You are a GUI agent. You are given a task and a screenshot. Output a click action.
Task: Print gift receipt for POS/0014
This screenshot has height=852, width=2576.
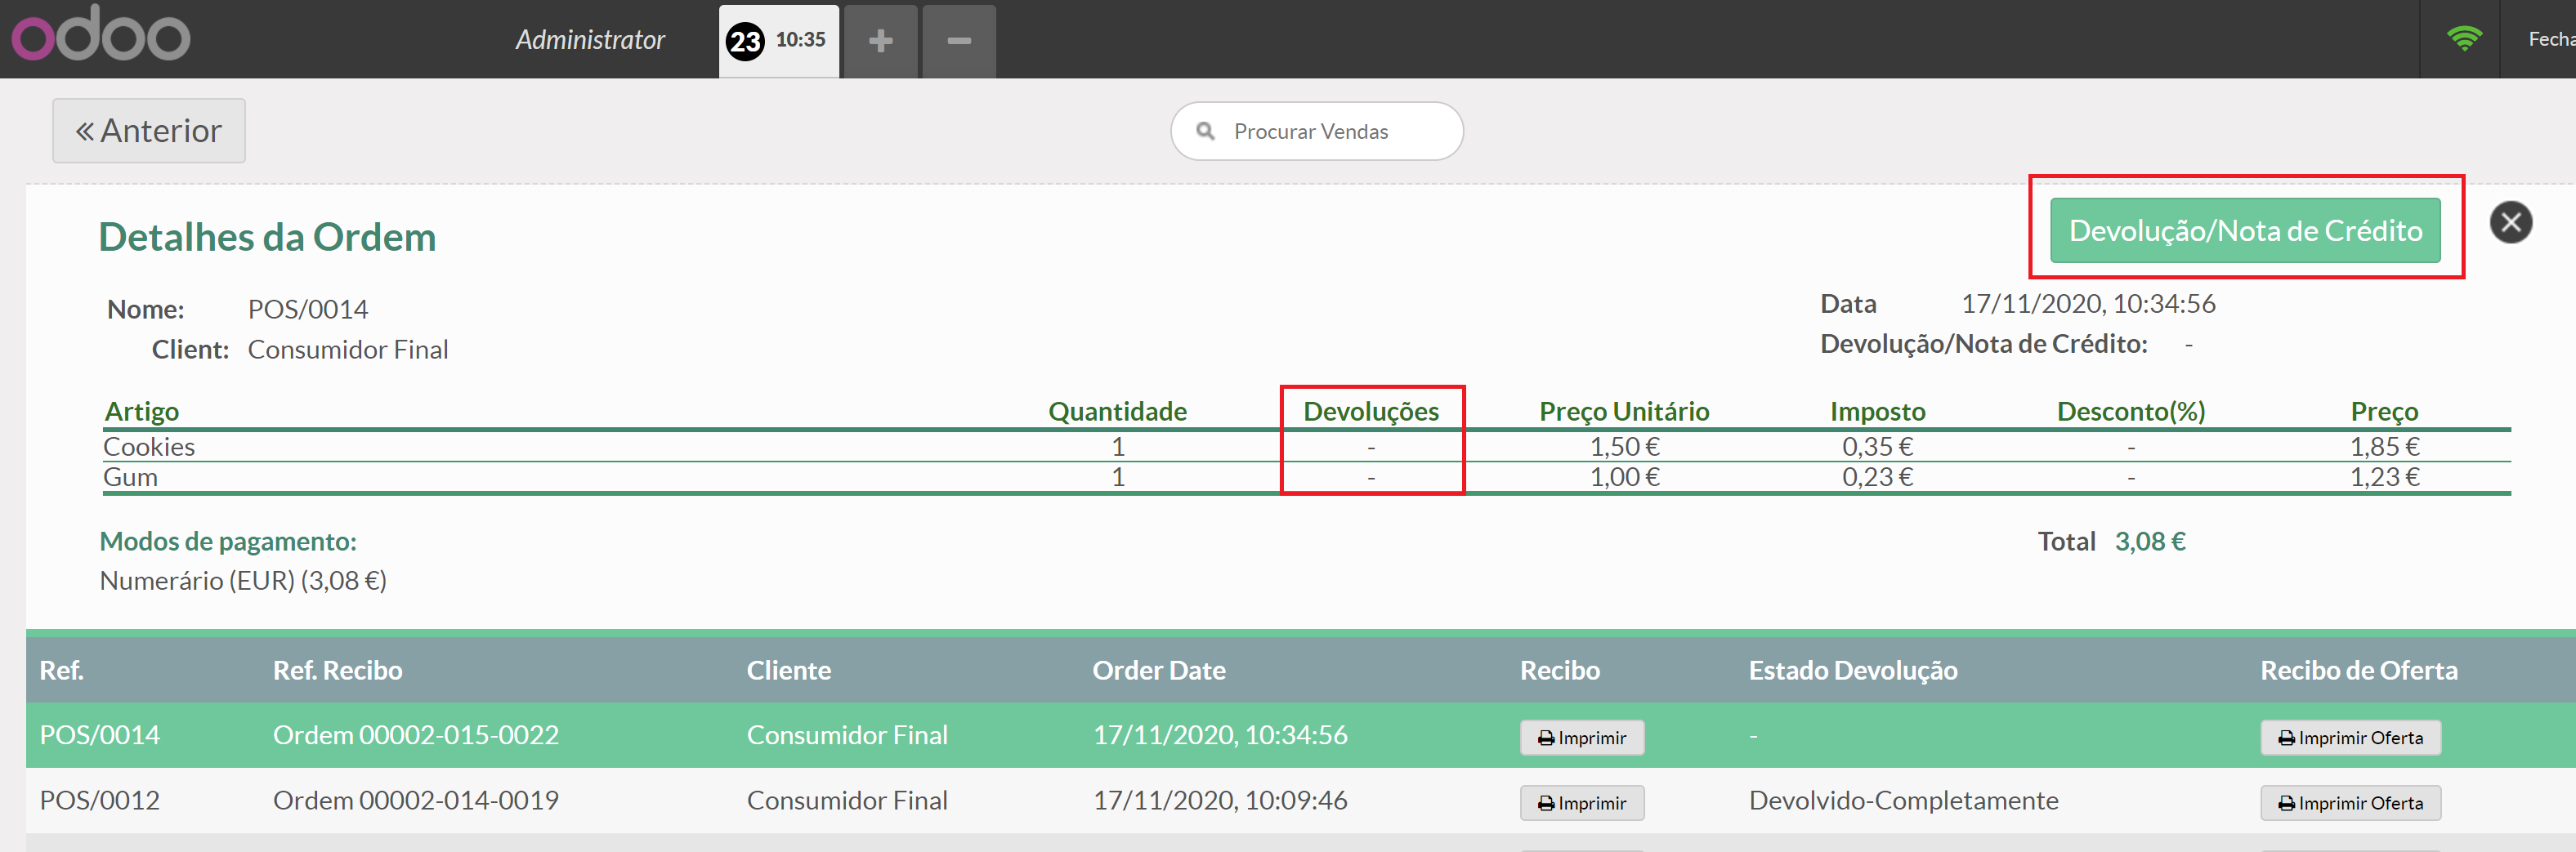(2349, 738)
